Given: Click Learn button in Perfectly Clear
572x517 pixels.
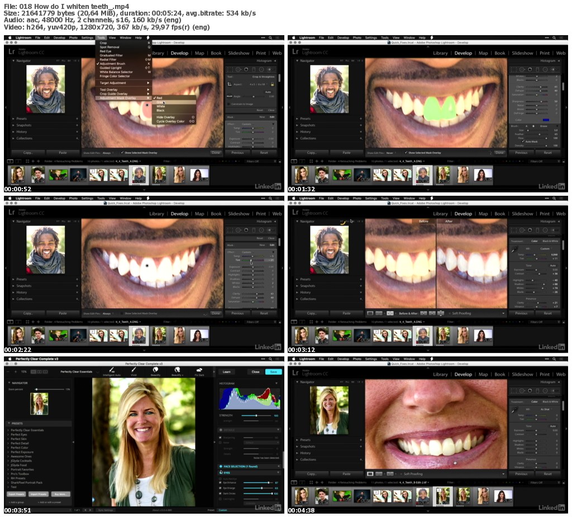Looking at the screenshot, I should pos(227,372).
